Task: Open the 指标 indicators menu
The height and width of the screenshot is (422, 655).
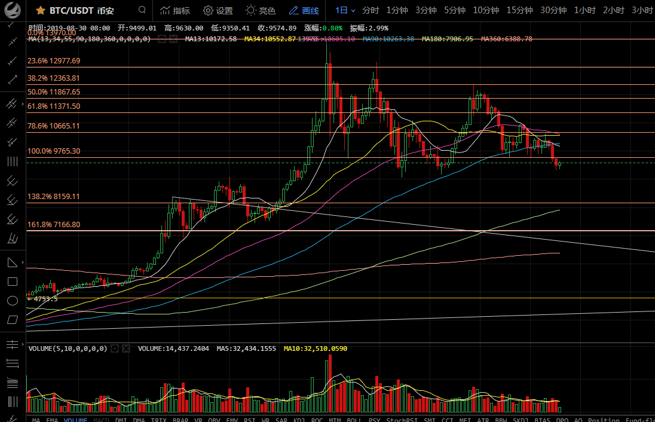Action: 175,10
